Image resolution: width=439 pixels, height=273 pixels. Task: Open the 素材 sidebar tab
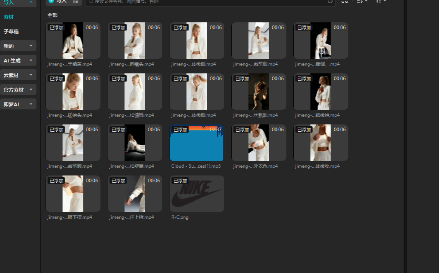coord(9,17)
